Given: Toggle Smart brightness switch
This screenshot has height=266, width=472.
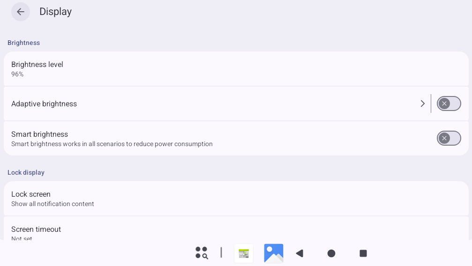Looking at the screenshot, I should pyautogui.click(x=449, y=139).
